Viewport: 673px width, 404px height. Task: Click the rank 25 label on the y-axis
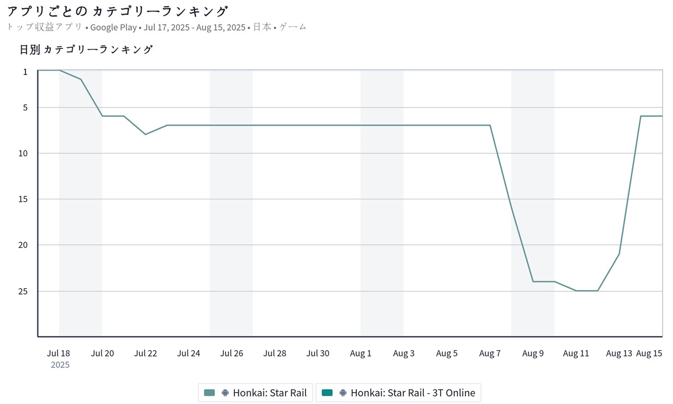[26, 291]
